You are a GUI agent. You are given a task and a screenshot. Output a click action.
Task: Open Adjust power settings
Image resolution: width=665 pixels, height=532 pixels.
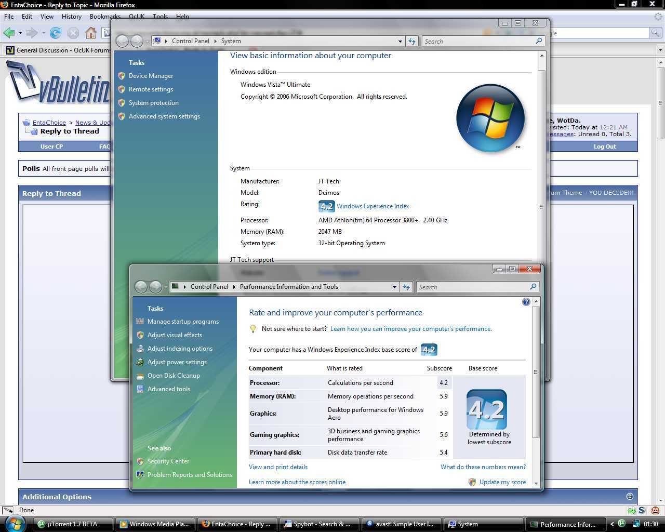(x=177, y=362)
